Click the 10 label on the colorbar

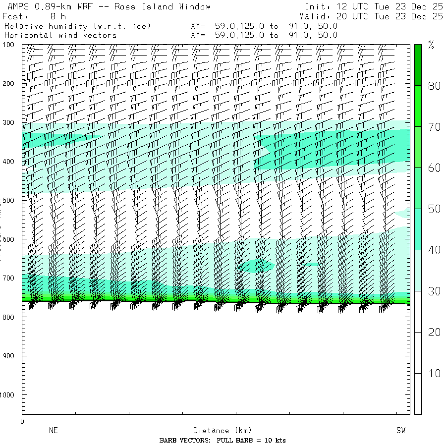pyautogui.click(x=434, y=373)
